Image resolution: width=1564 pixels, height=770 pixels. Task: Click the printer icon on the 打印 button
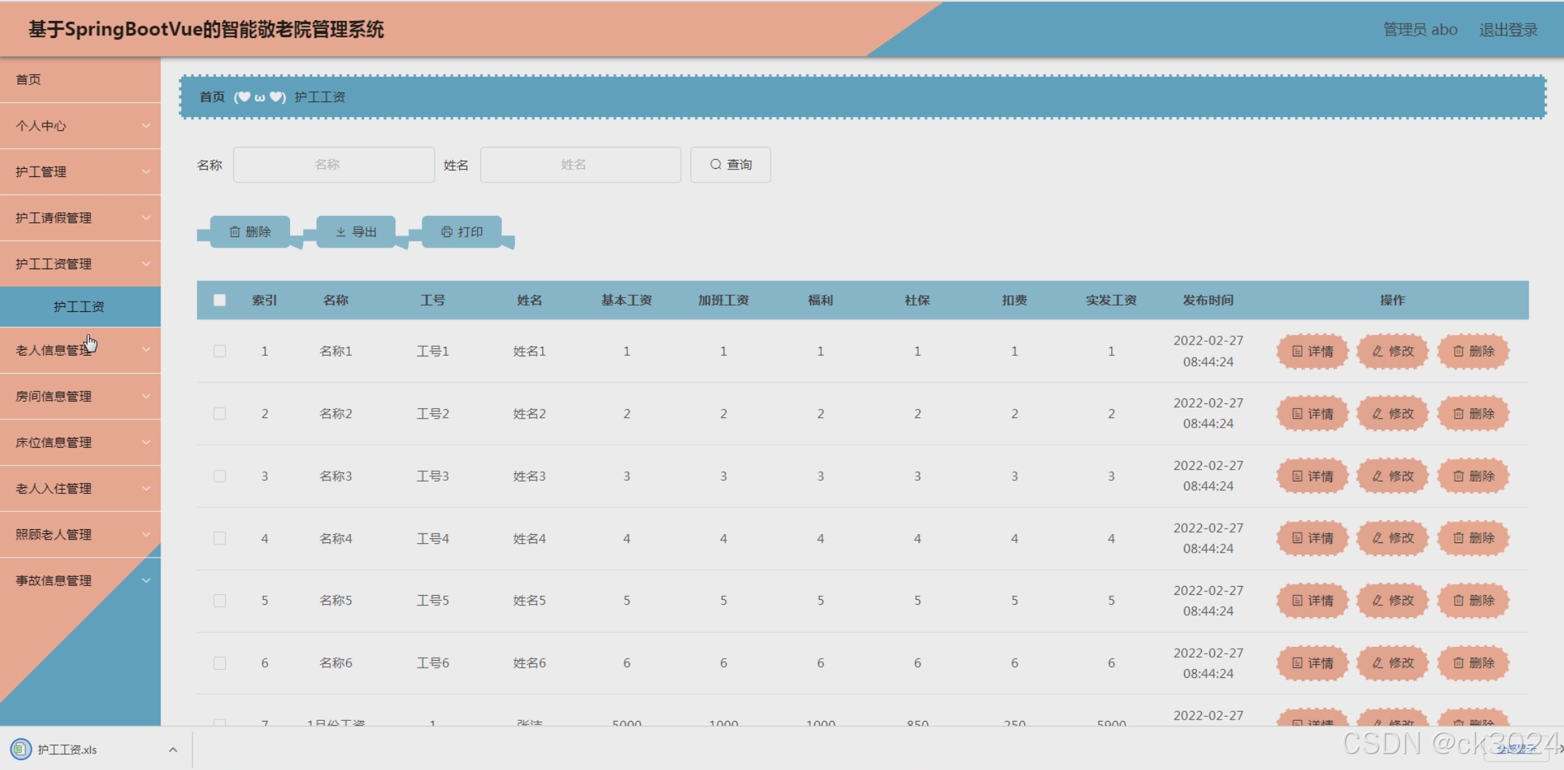(447, 232)
